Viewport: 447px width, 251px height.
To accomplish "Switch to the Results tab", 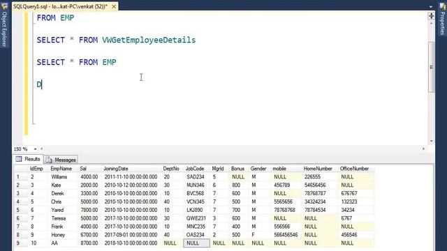I will pyautogui.click(x=28, y=159).
